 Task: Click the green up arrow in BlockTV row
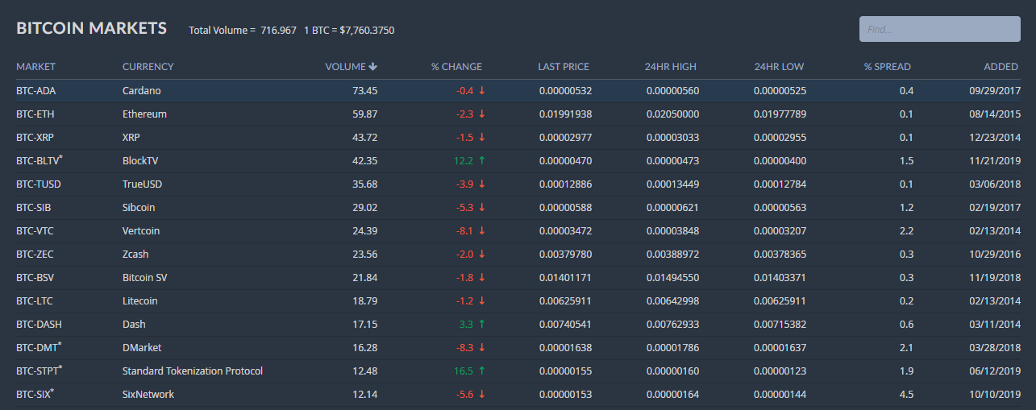[x=482, y=161]
